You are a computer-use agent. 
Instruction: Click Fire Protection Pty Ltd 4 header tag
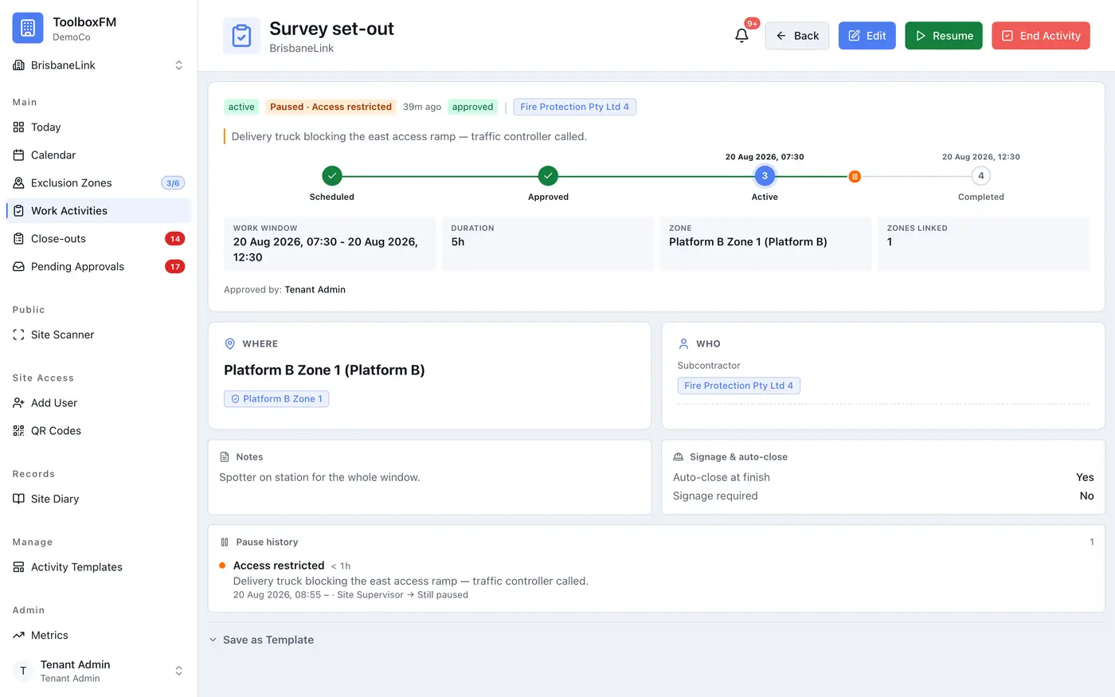coord(574,107)
